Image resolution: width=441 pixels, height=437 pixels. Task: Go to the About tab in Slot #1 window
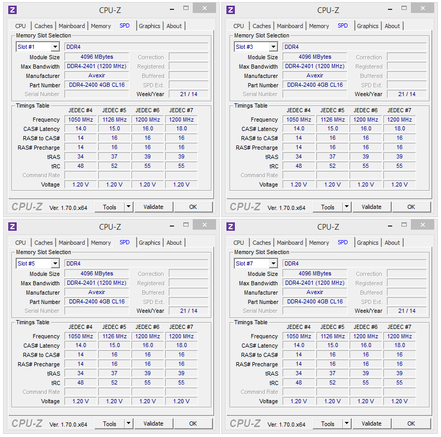pyautogui.click(x=174, y=26)
